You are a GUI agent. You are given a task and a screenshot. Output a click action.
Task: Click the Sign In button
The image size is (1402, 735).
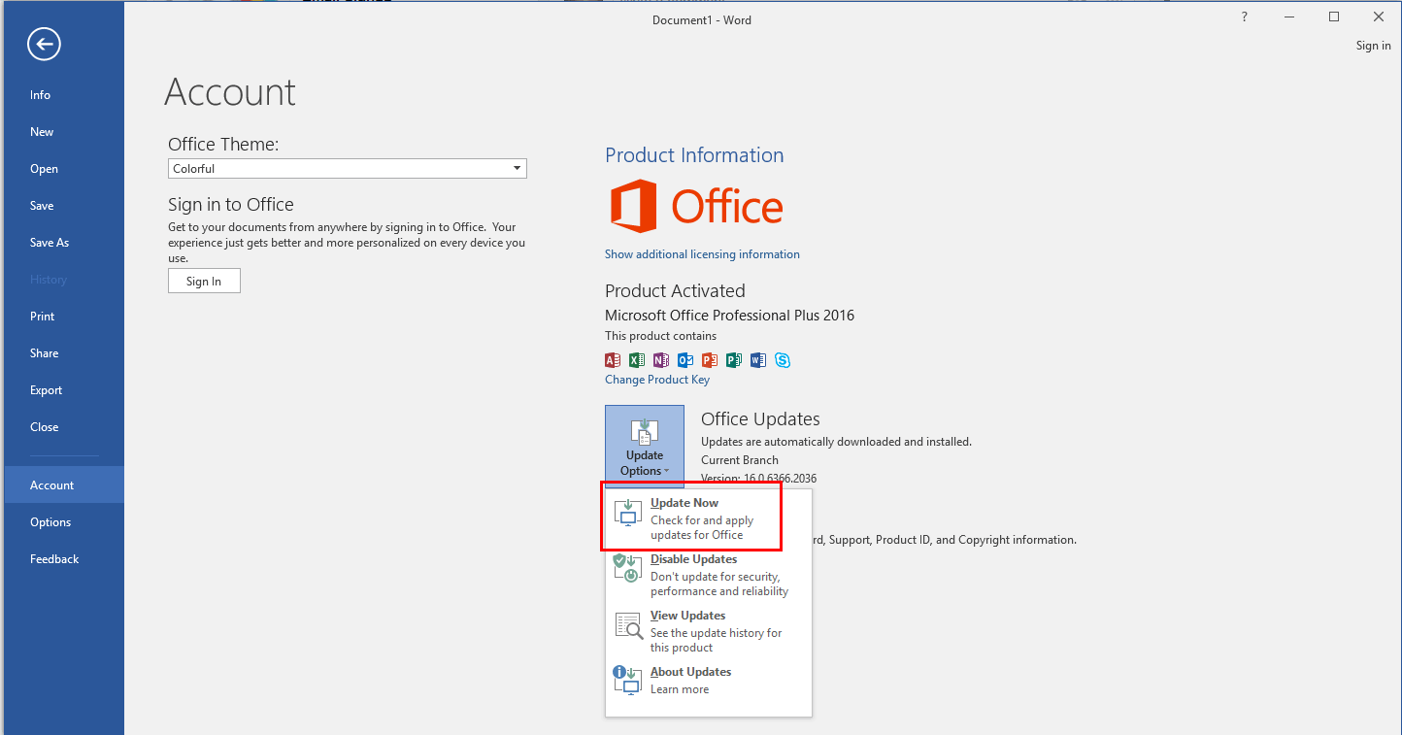pyautogui.click(x=204, y=281)
